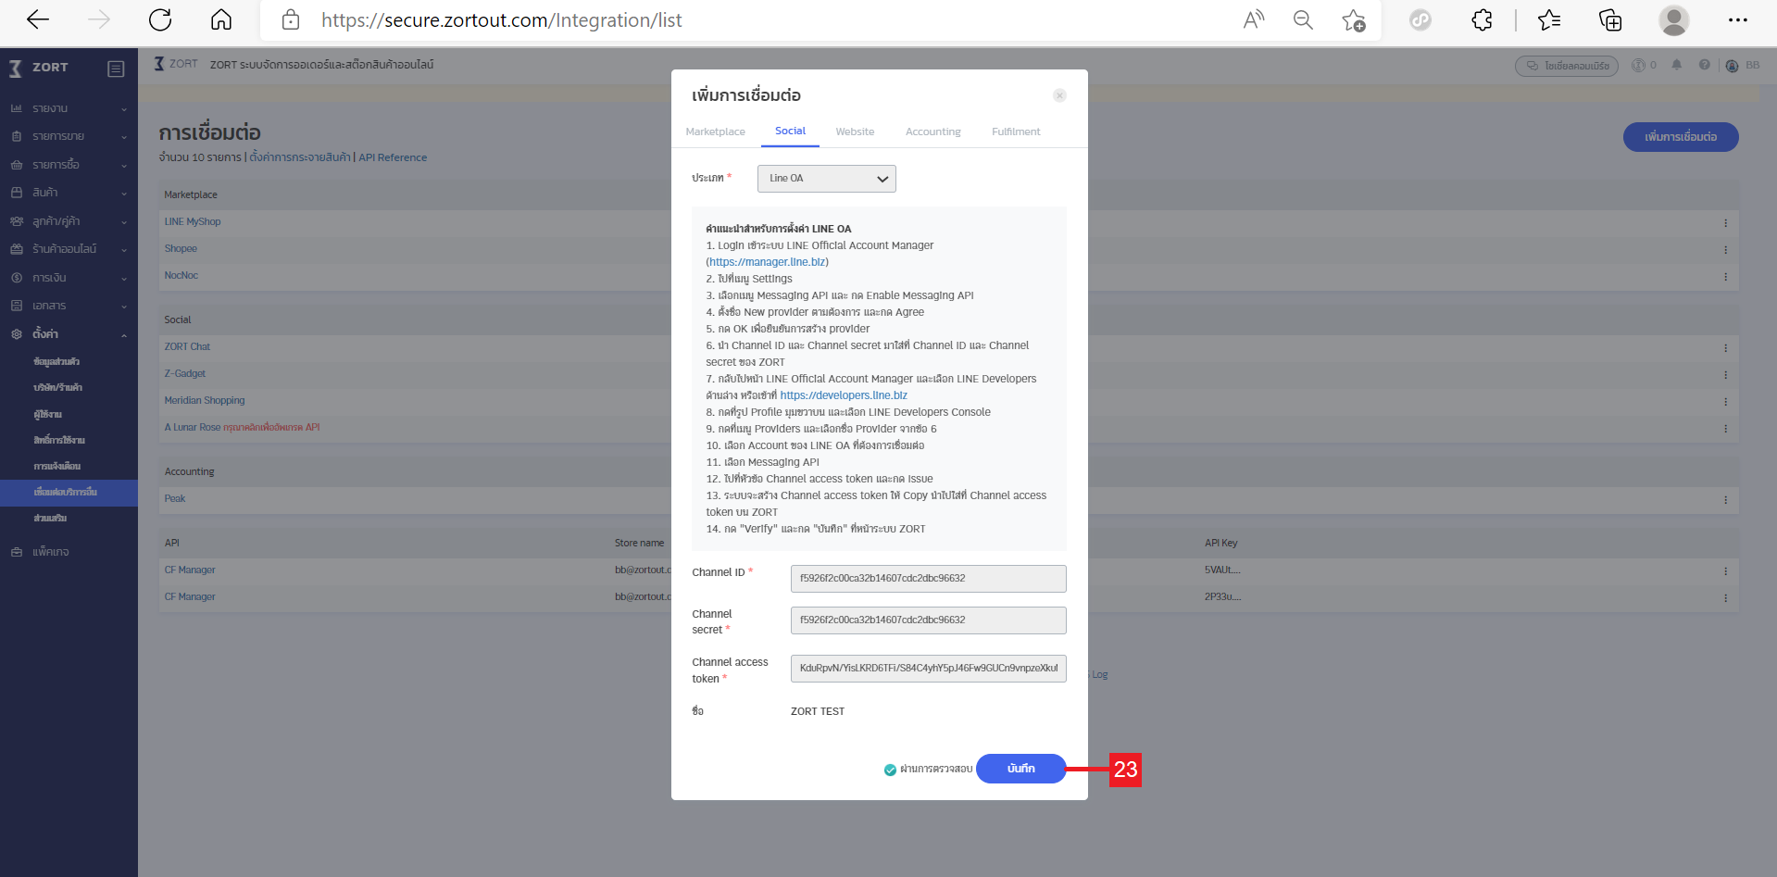Open browser settings and more menu
Image resolution: width=1777 pixels, height=877 pixels.
(1737, 19)
